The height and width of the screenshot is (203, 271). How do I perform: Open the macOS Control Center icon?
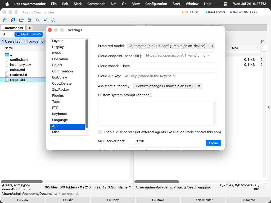pos(225,4)
